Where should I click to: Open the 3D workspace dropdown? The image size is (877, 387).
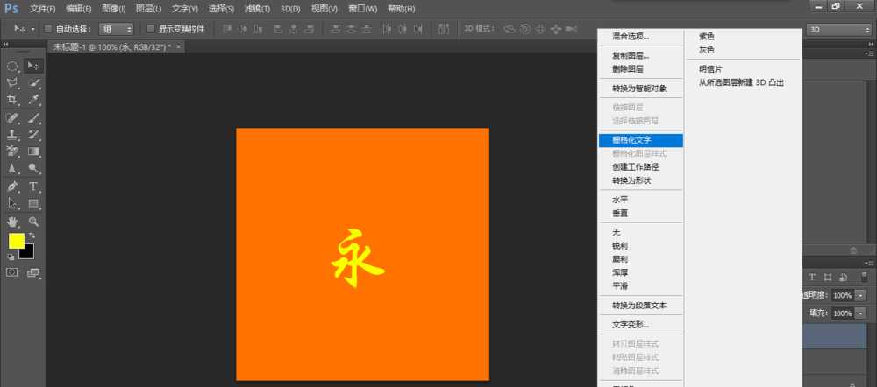(x=837, y=29)
